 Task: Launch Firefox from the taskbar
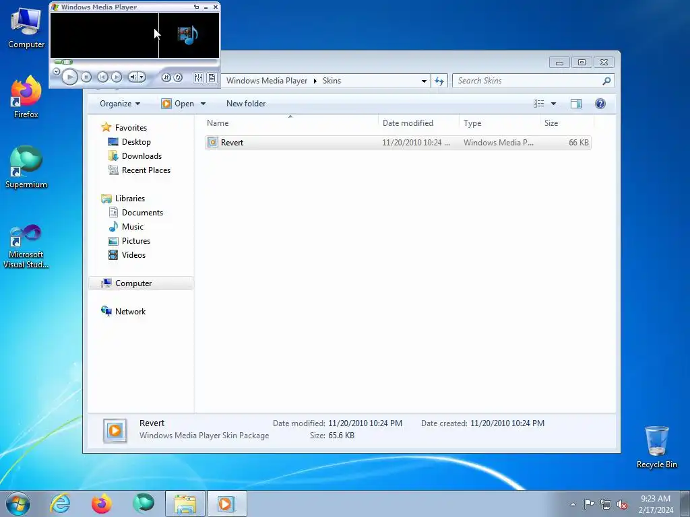101,504
